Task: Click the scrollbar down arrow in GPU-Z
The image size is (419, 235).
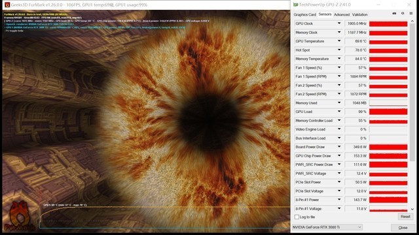Action: click(412, 209)
